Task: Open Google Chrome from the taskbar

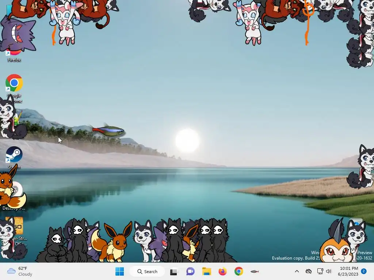Action: (x=239, y=271)
